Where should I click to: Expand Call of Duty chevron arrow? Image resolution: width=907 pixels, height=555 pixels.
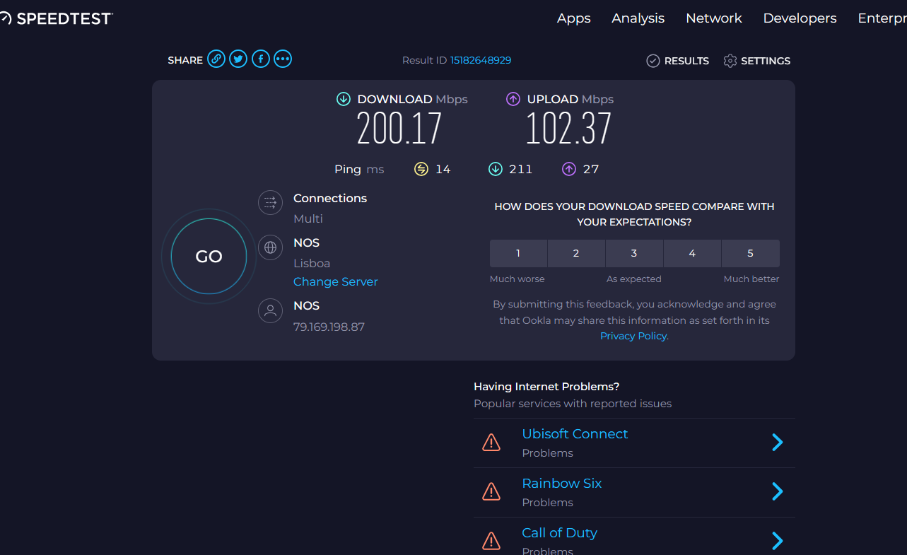pyautogui.click(x=778, y=541)
